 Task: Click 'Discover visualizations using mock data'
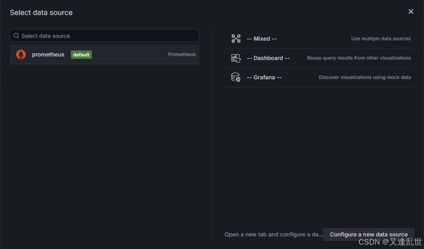365,77
